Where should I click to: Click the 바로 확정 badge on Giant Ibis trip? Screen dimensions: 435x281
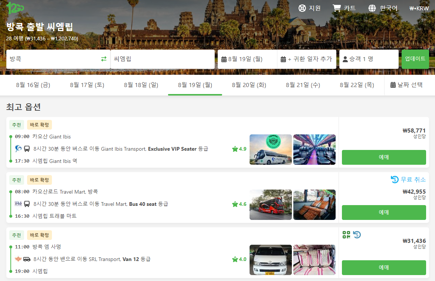(39, 125)
